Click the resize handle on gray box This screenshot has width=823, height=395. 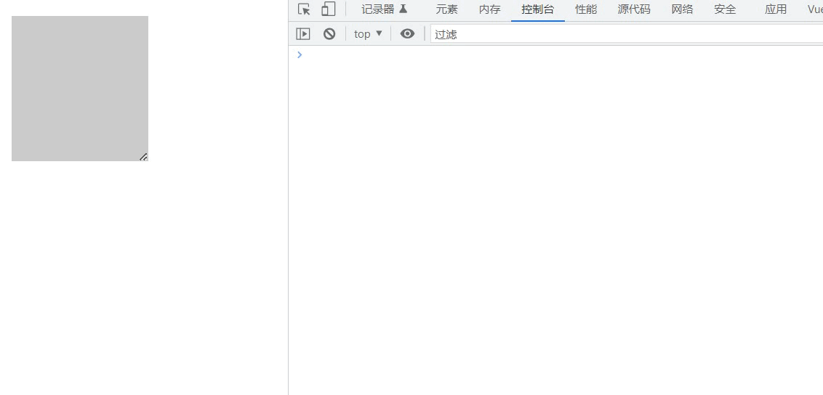tap(143, 157)
